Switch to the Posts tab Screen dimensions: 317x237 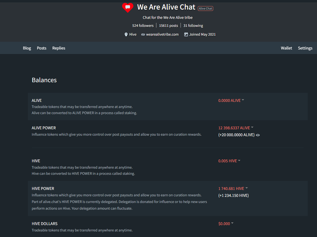(x=41, y=48)
